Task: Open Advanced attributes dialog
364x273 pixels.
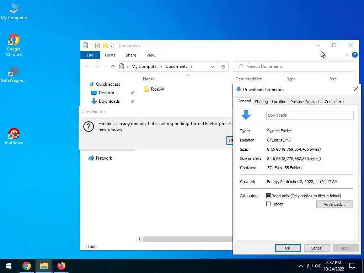Action: (334, 204)
